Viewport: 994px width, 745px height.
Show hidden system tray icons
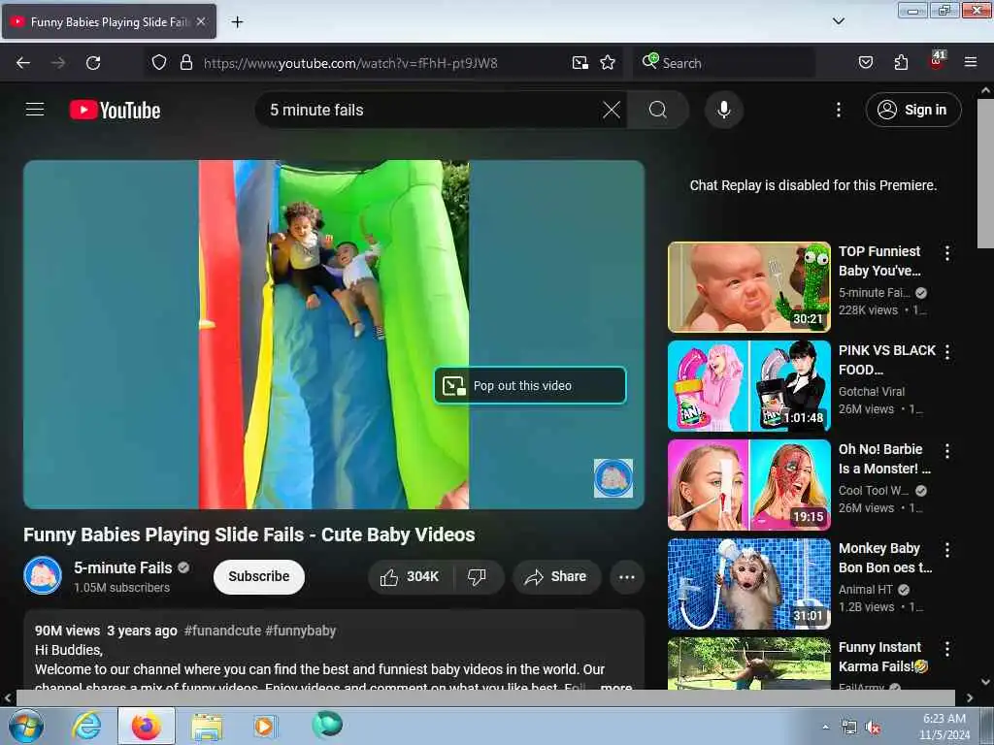click(x=825, y=727)
